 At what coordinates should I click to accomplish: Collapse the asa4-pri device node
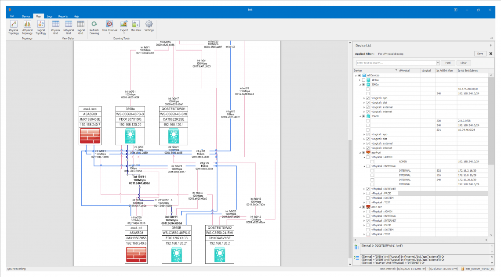[360, 152]
